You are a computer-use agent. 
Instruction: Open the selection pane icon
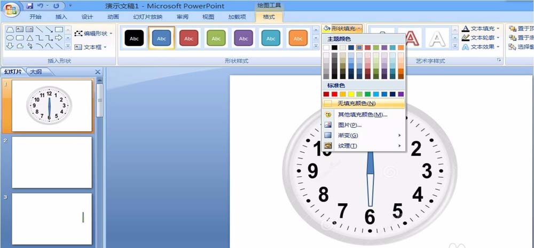[x=512, y=47]
